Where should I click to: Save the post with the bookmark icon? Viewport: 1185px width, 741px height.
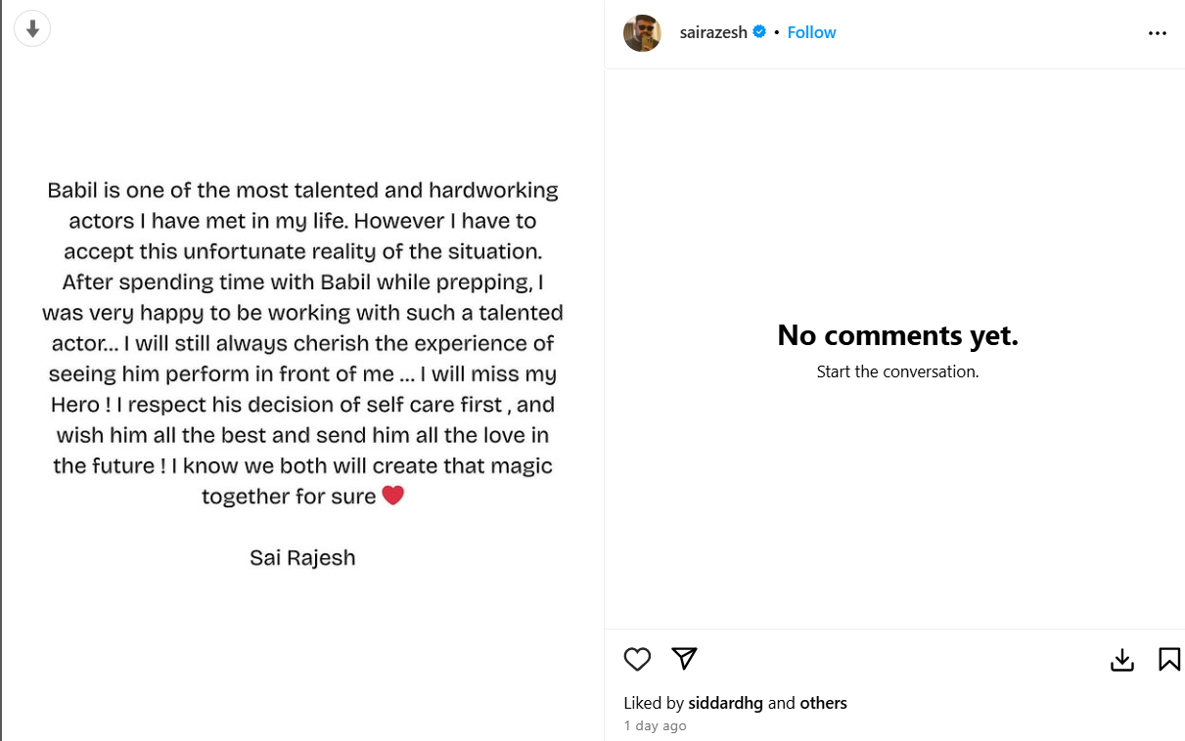[1168, 660]
